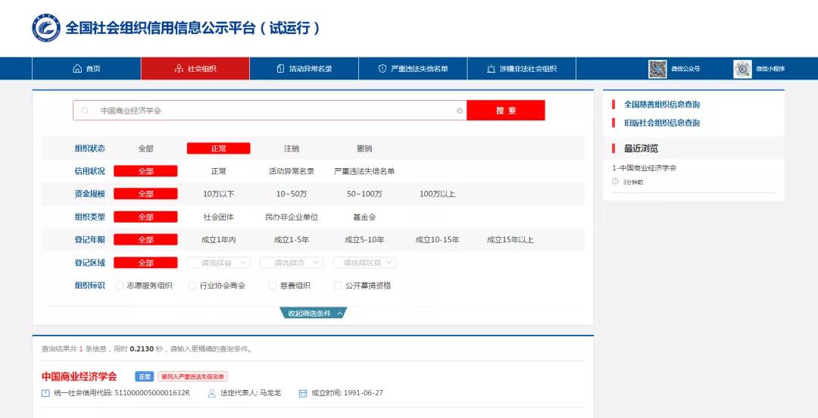Check the 志愿服务组织 checkbox
Viewport: 818px width, 418px height.
tap(120, 286)
